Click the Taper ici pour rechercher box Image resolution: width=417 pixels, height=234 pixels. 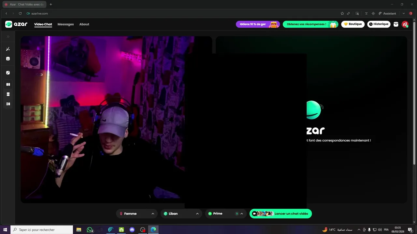42,230
